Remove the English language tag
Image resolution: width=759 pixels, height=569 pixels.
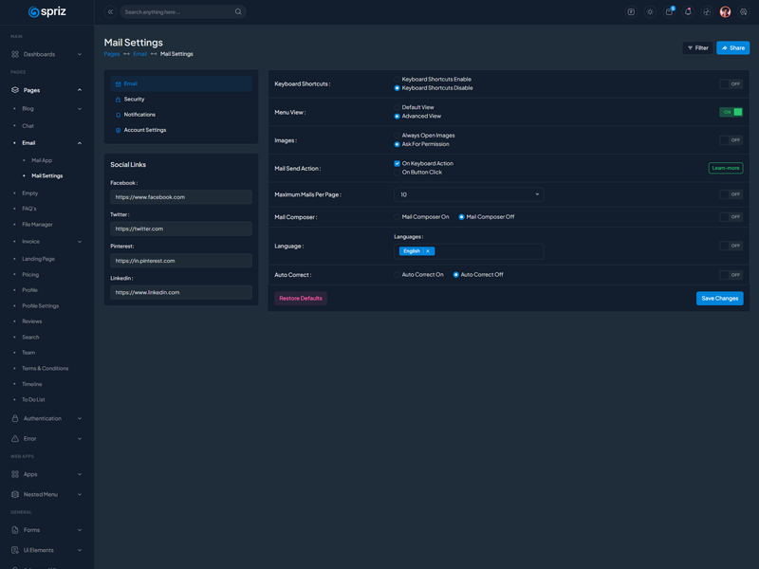coord(428,251)
